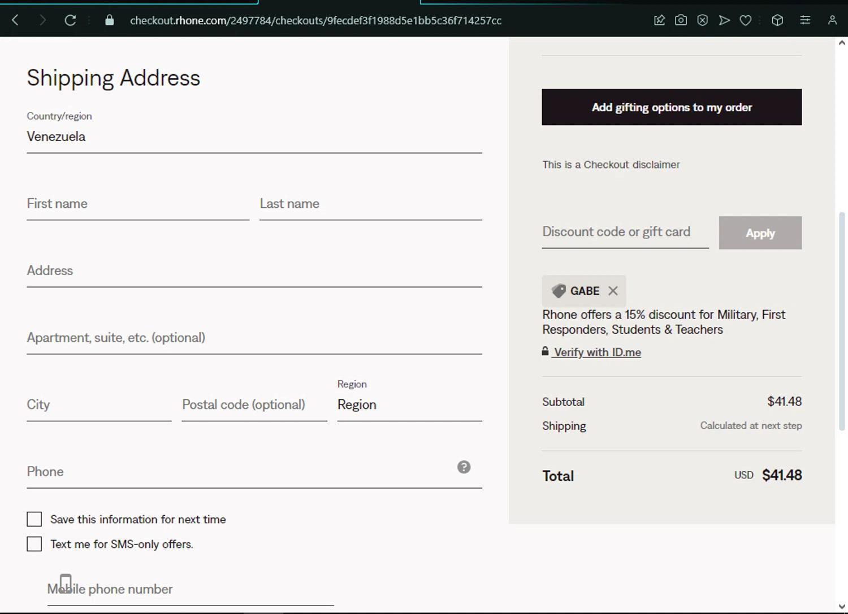The width and height of the screenshot is (848, 614).
Task: Click the scrollbar down arrow
Action: click(x=842, y=607)
